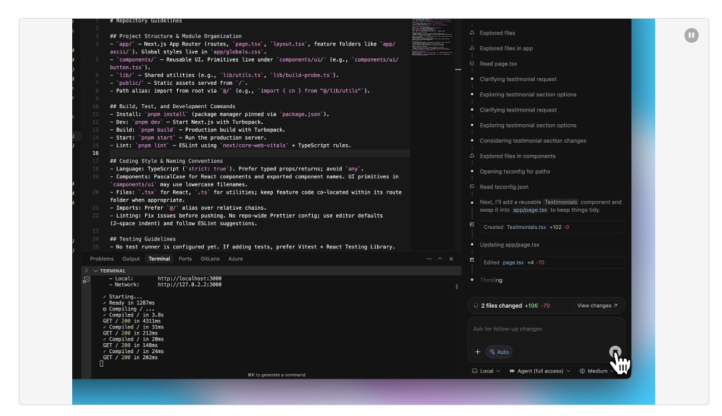722x416 pixels.
Task: Open the panel's more actions ellipsis menu
Action: [x=429, y=259]
